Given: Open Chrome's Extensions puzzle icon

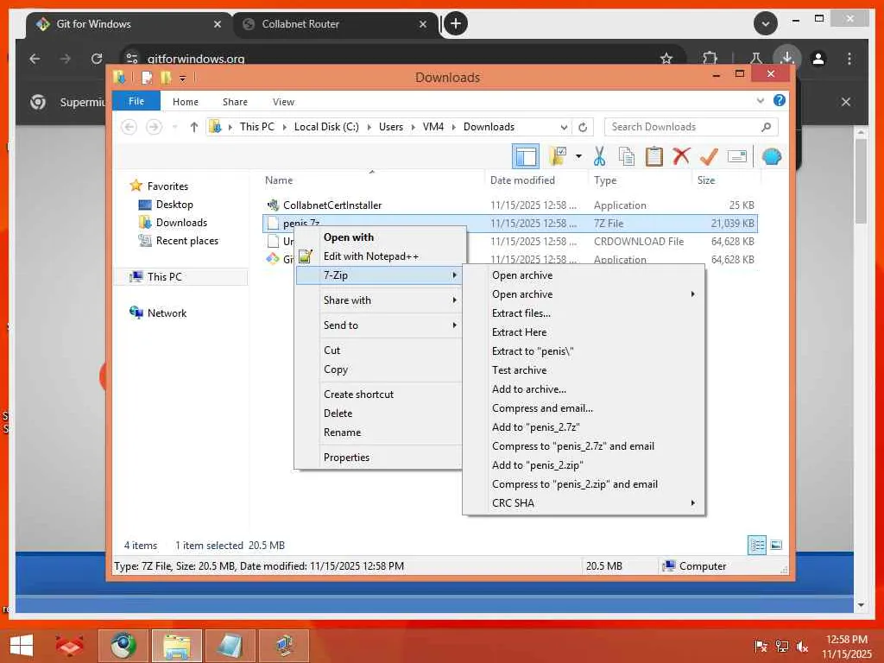Looking at the screenshot, I should click(x=710, y=59).
